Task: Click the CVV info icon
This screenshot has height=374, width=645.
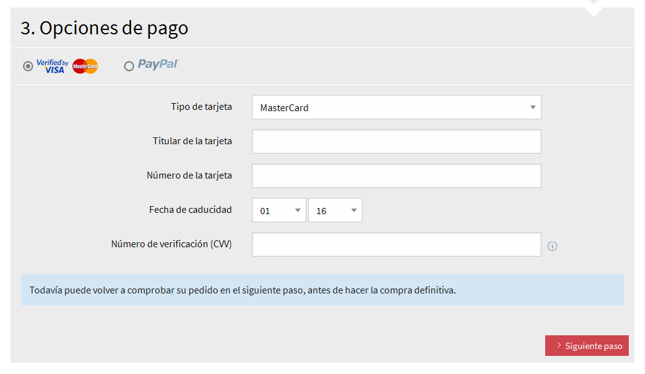Action: 552,246
